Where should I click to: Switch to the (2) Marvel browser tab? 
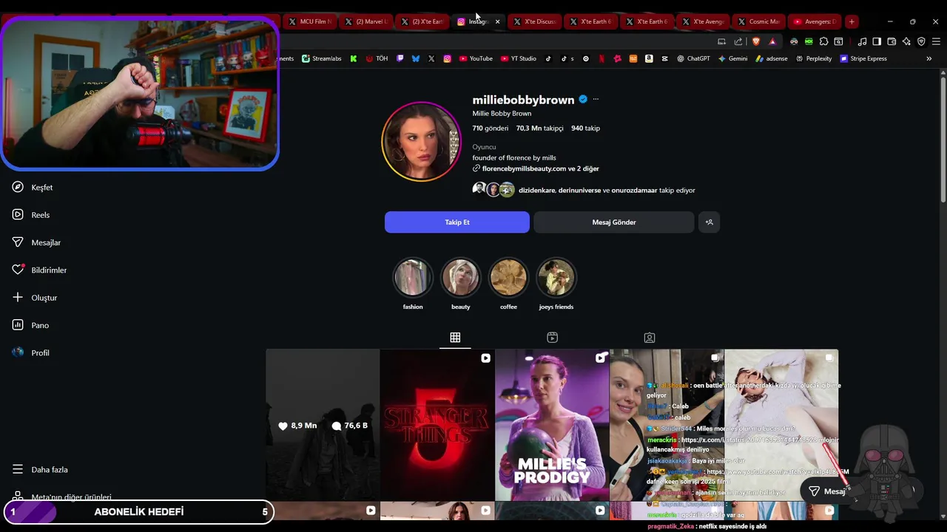366,21
